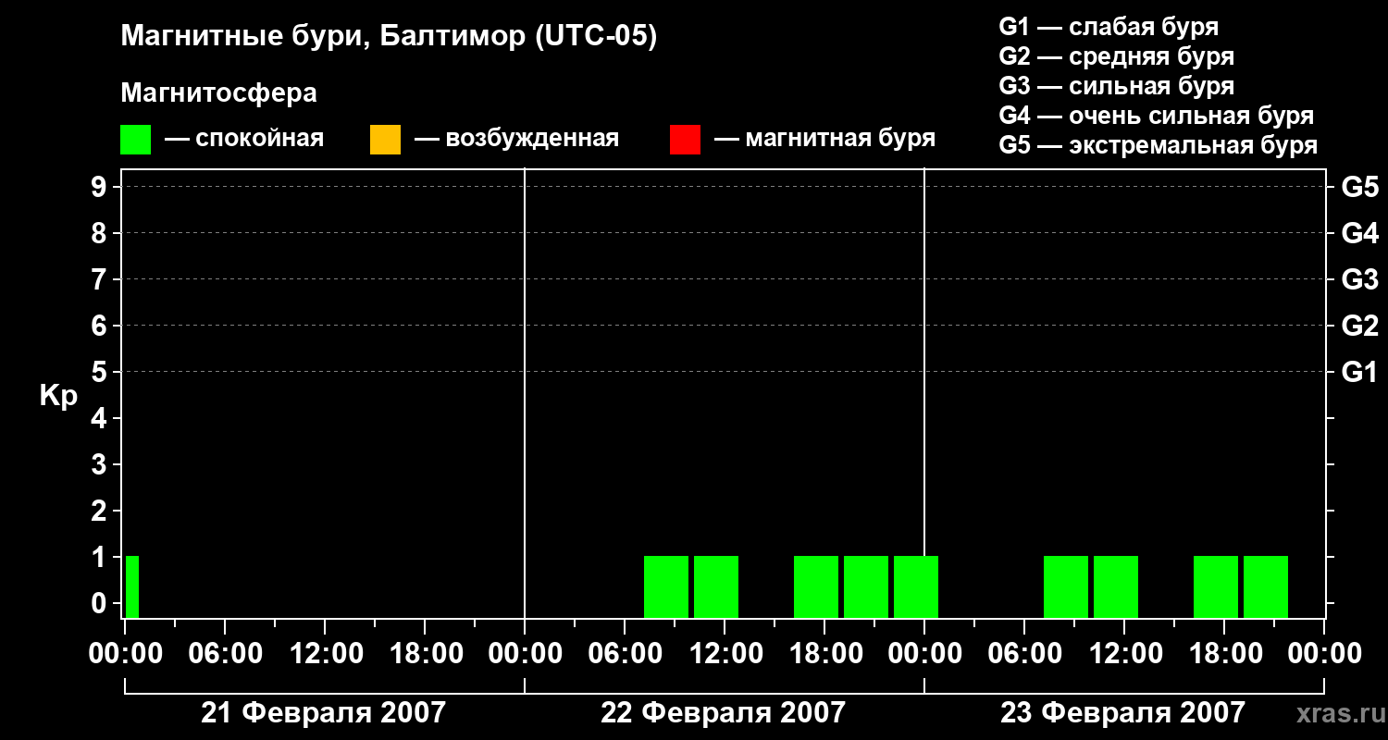Click the 'G4' label on the right axis

coord(1359,233)
